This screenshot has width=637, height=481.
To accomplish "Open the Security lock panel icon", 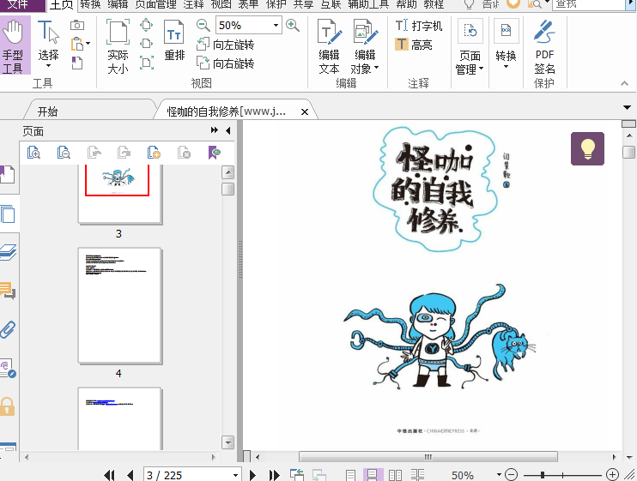I will 8,406.
